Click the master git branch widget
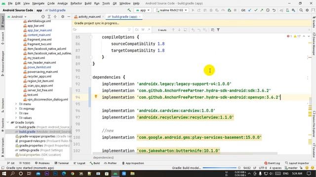The height and width of the screenshot is (177, 316). [291, 168]
